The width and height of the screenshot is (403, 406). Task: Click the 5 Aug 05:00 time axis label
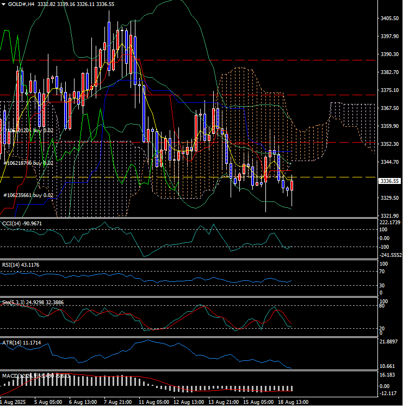48,402
